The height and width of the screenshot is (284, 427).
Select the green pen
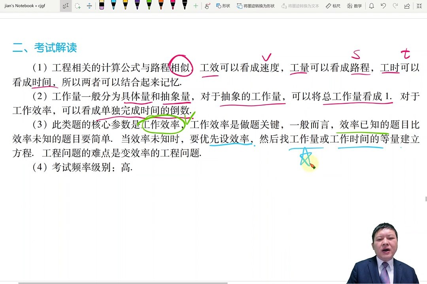tap(149, 5)
